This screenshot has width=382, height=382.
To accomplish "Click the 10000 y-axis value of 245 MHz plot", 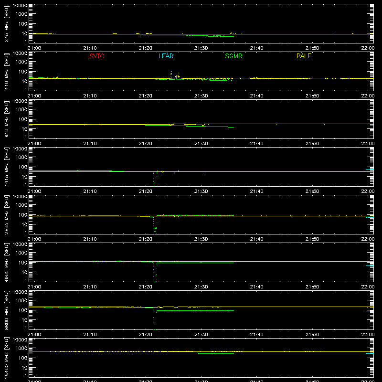I will coord(20,6).
